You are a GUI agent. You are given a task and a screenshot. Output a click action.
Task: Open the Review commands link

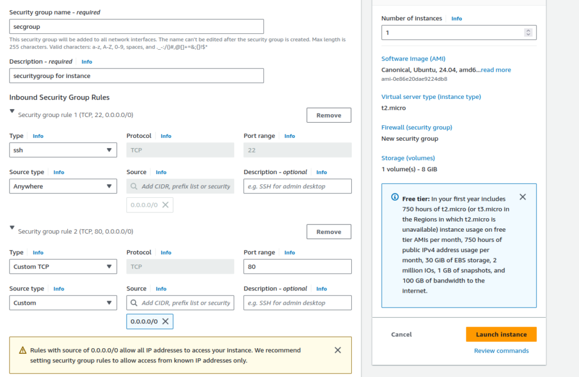click(x=501, y=351)
